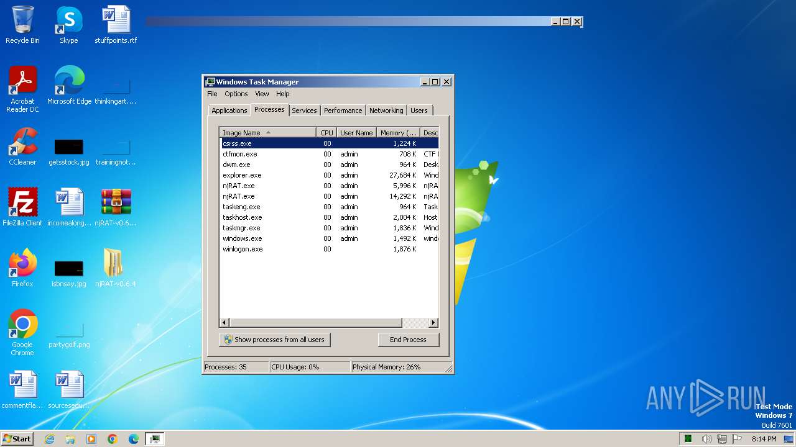Viewport: 796px width, 447px height.
Task: Select the taskeng.exe process
Action: [329, 207]
